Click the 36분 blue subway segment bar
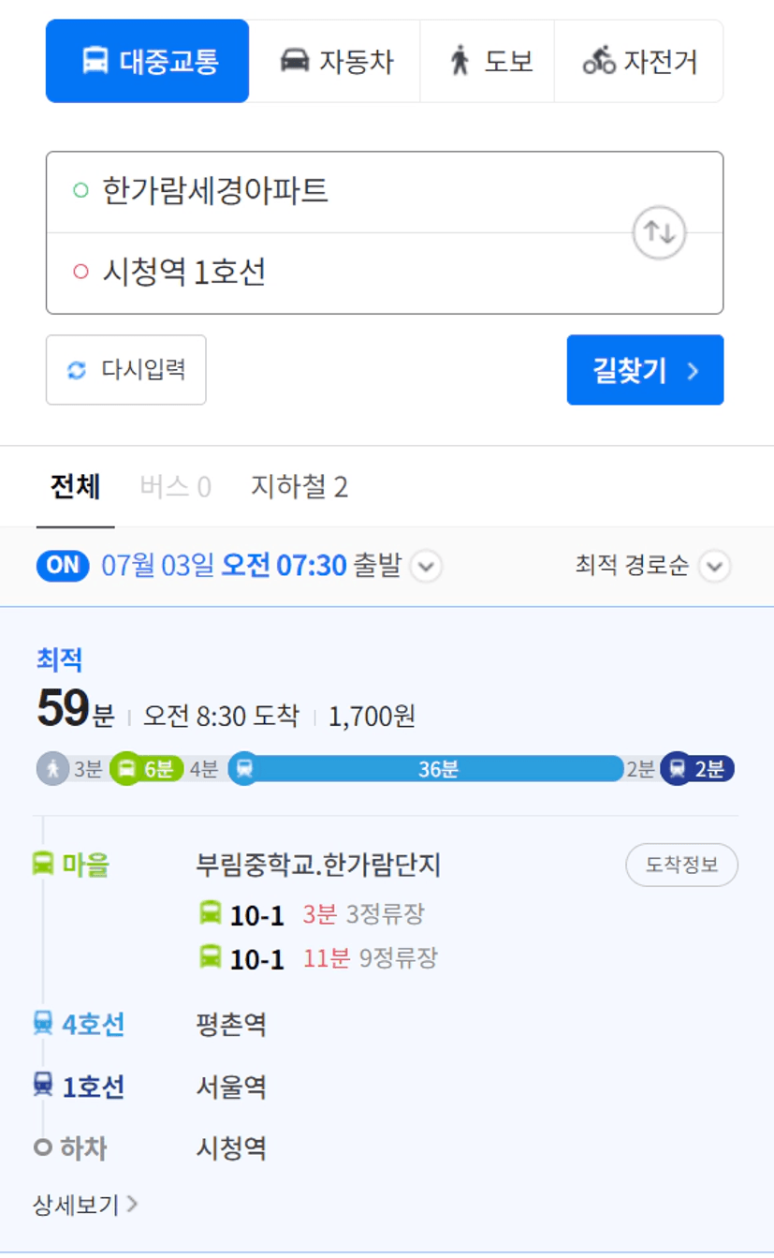 point(438,769)
